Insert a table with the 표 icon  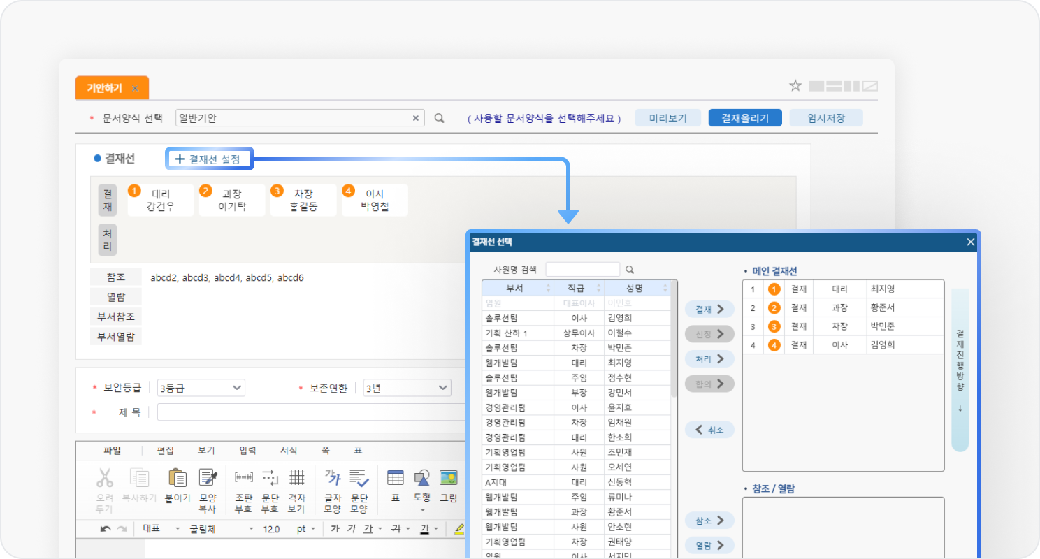pyautogui.click(x=396, y=478)
